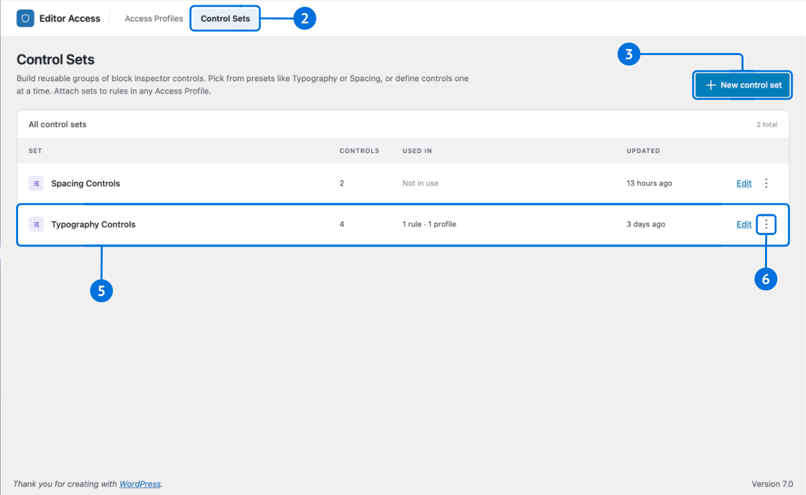Click the 'All control sets' label

coord(57,124)
